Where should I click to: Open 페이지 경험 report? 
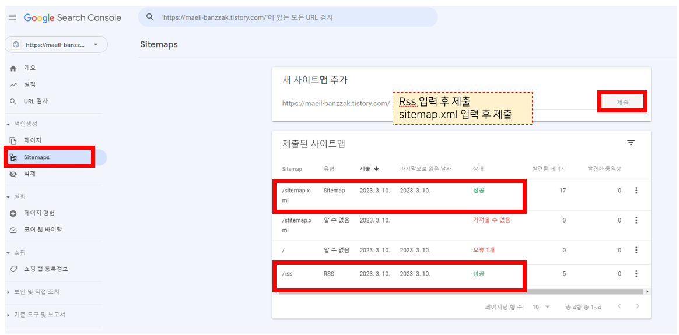[x=39, y=213]
